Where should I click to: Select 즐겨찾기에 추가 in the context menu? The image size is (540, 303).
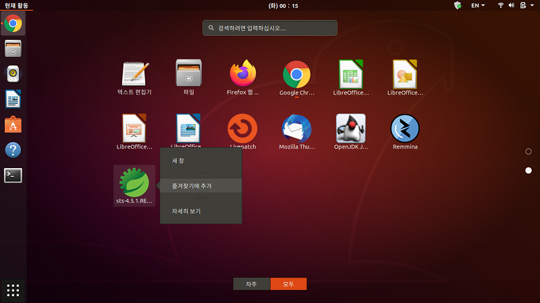pyautogui.click(x=200, y=186)
